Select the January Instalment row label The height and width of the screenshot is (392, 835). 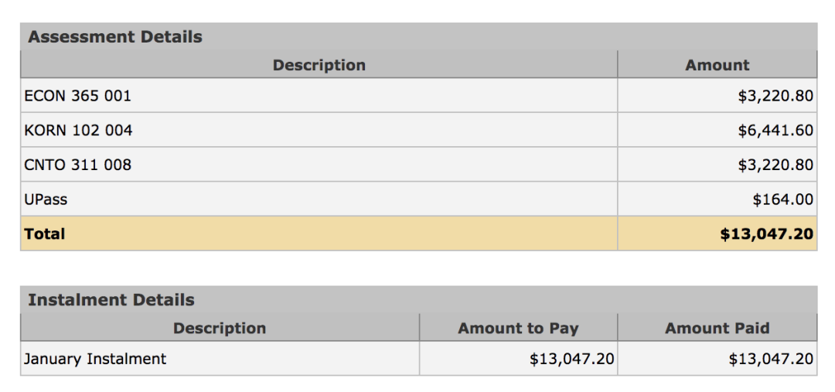95,359
